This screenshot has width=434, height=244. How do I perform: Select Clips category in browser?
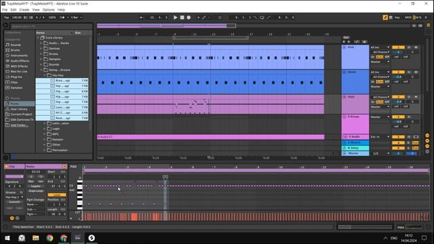point(14,83)
